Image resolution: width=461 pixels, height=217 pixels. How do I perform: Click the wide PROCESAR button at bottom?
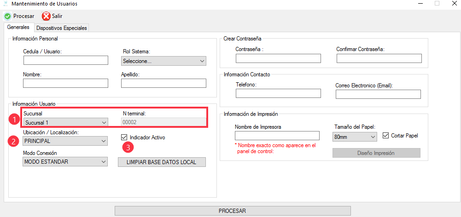click(232, 211)
